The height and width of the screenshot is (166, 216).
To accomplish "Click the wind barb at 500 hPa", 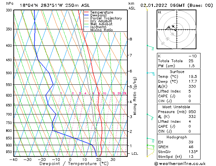I will [150, 74].
